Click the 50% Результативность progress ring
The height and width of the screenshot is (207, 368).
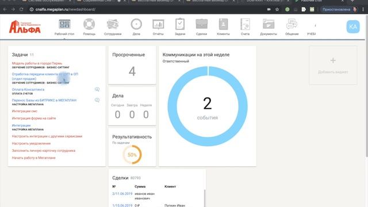pos(132,155)
